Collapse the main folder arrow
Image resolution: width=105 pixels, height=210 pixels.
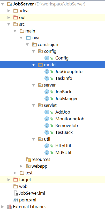(15, 31)
